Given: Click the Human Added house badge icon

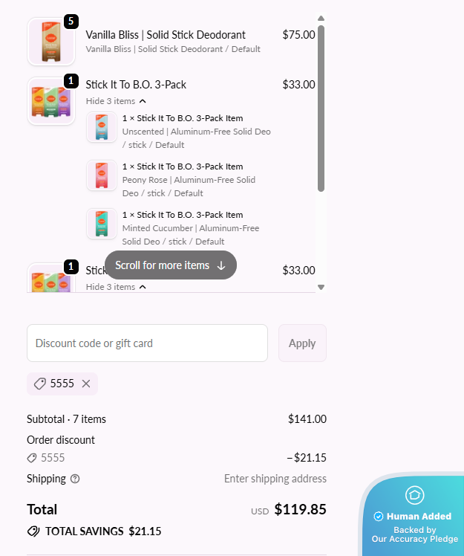Looking at the screenshot, I should pyautogui.click(x=414, y=495).
